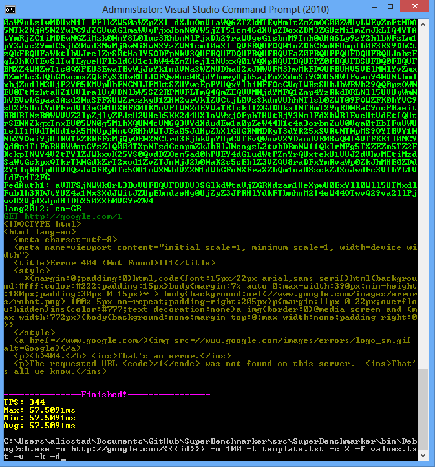
Task: Click the scrollbar track above the thumb
Action: [x=423, y=200]
